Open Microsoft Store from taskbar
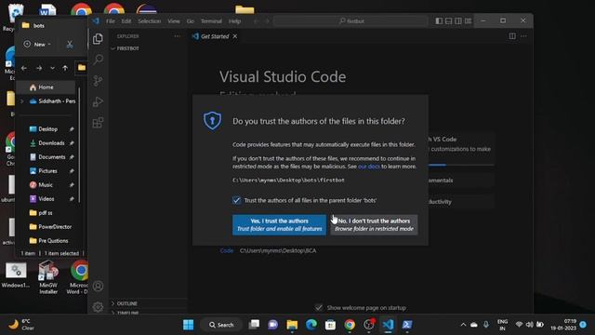Image resolution: width=595 pixels, height=335 pixels. point(331,325)
